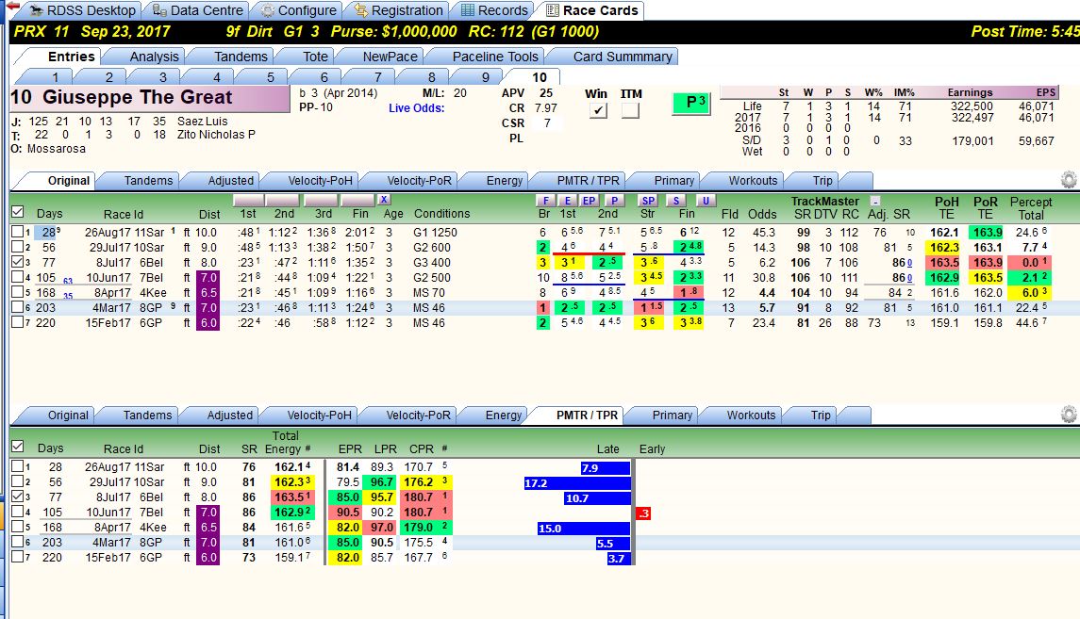This screenshot has width=1080, height=619.
Task: Switch to the Tandems tab beside Analysis
Action: point(241,57)
